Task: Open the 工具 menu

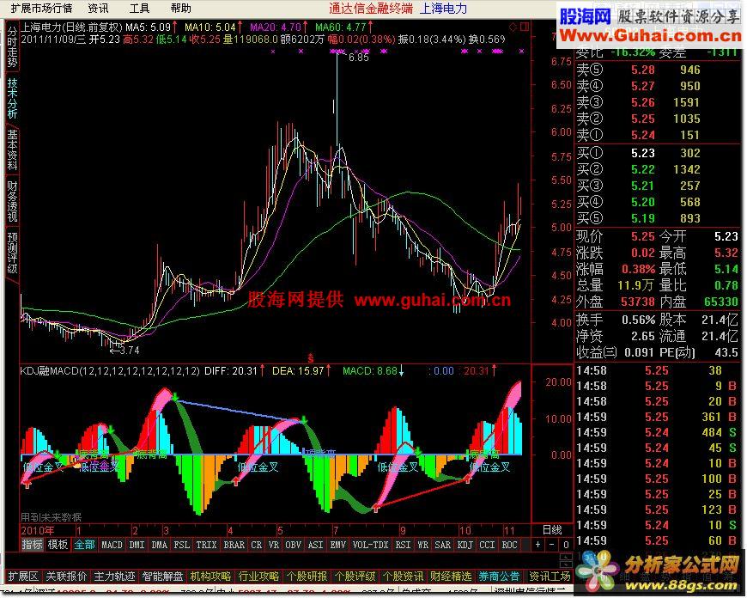Action: click(x=139, y=9)
